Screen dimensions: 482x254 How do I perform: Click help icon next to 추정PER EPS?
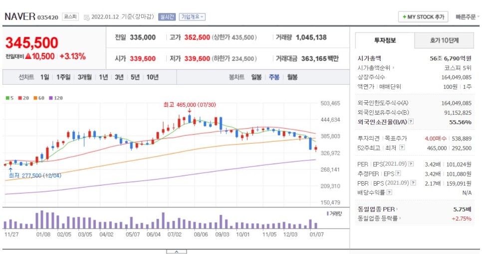(398, 174)
